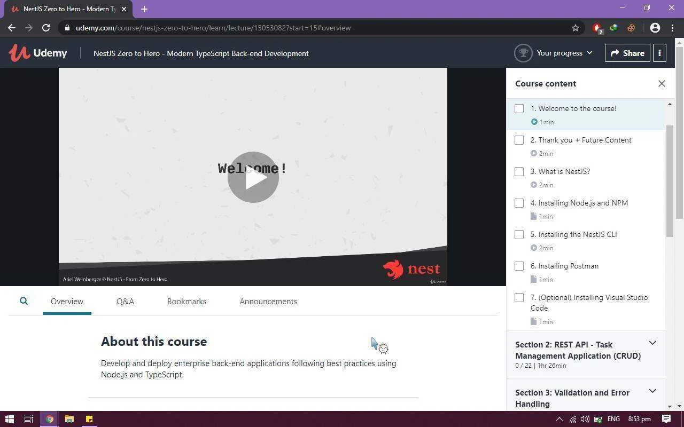The image size is (684, 427).
Task: Go forward with the browser forward arrow
Action: (x=29, y=28)
